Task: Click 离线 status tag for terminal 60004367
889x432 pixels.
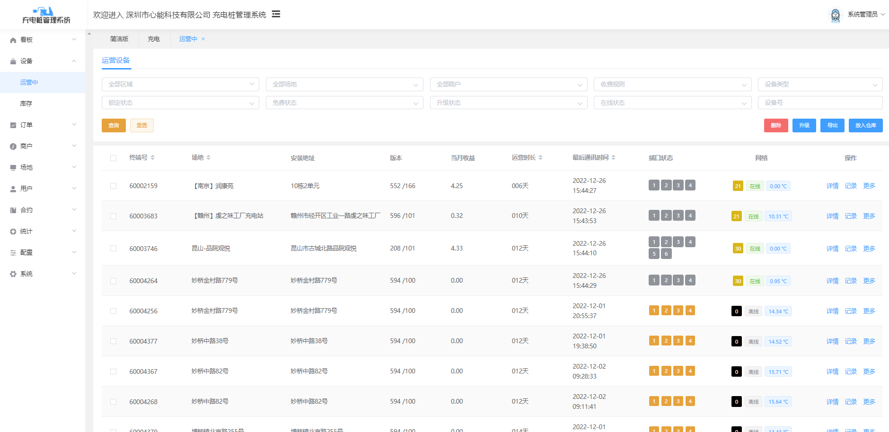Action: point(753,372)
